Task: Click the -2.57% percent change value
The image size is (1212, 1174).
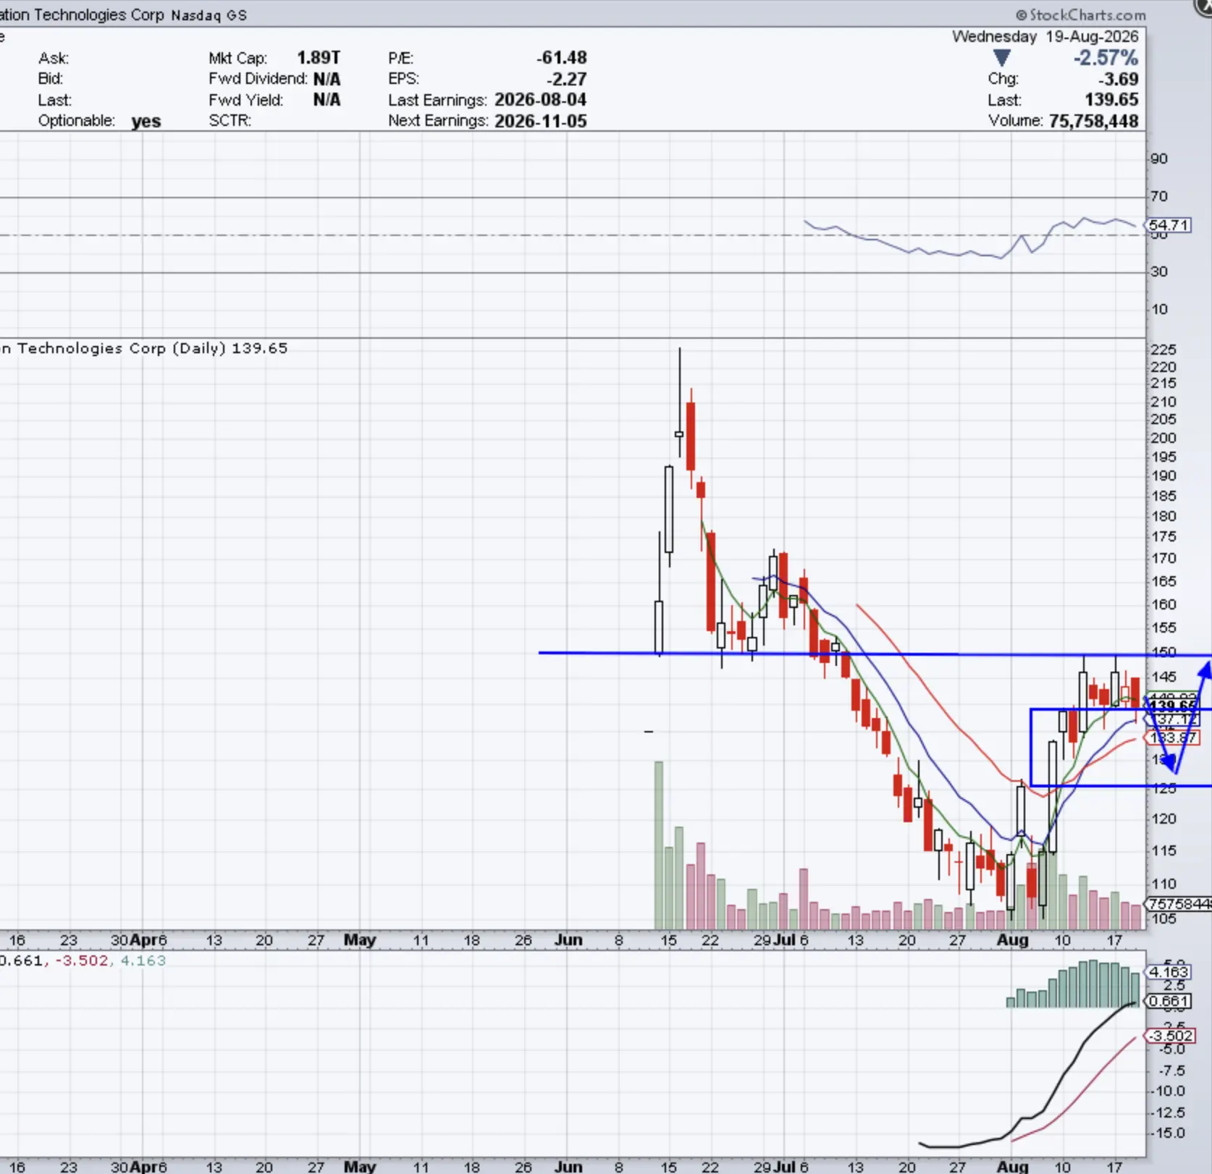Action: (1106, 58)
